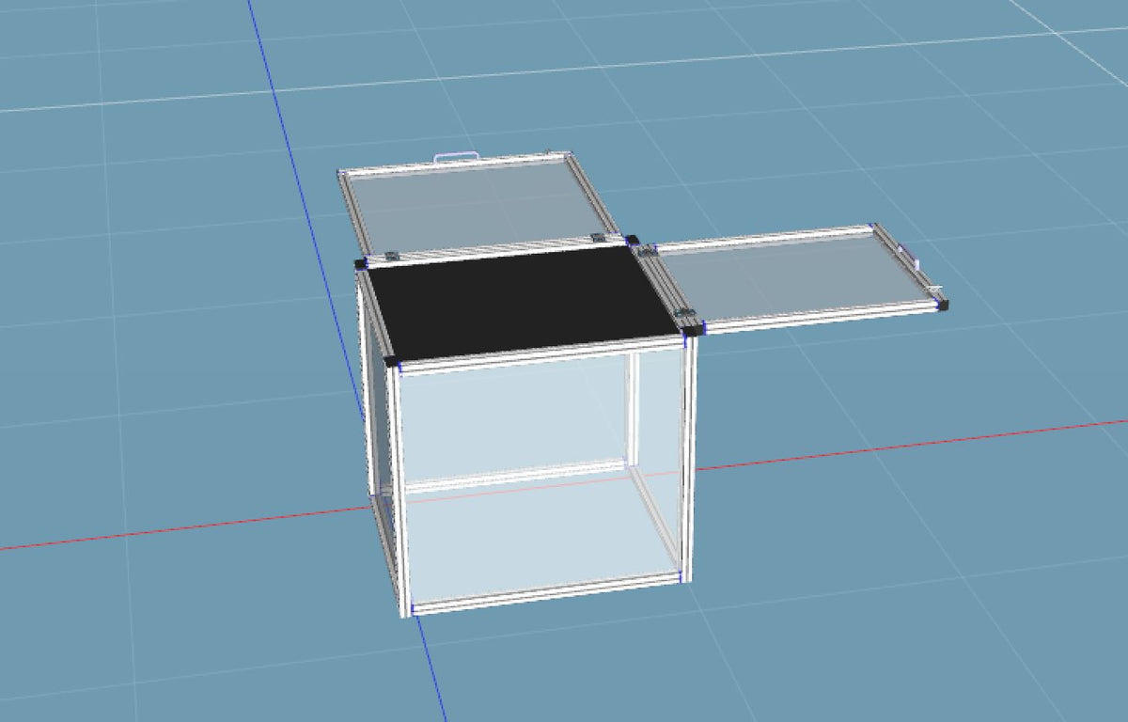1128x722 pixels.
Task: Select the front-right vertical aluminum post
Action: [x=689, y=461]
